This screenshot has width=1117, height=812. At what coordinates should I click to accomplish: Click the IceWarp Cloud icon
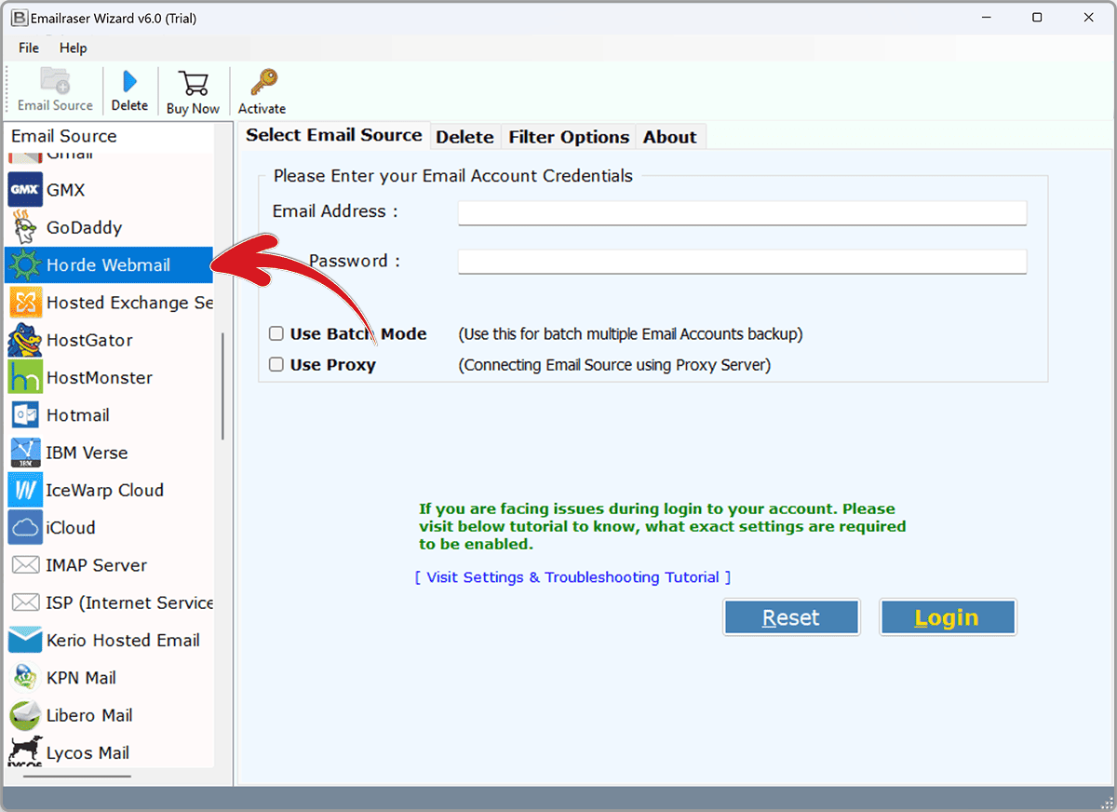click(25, 490)
